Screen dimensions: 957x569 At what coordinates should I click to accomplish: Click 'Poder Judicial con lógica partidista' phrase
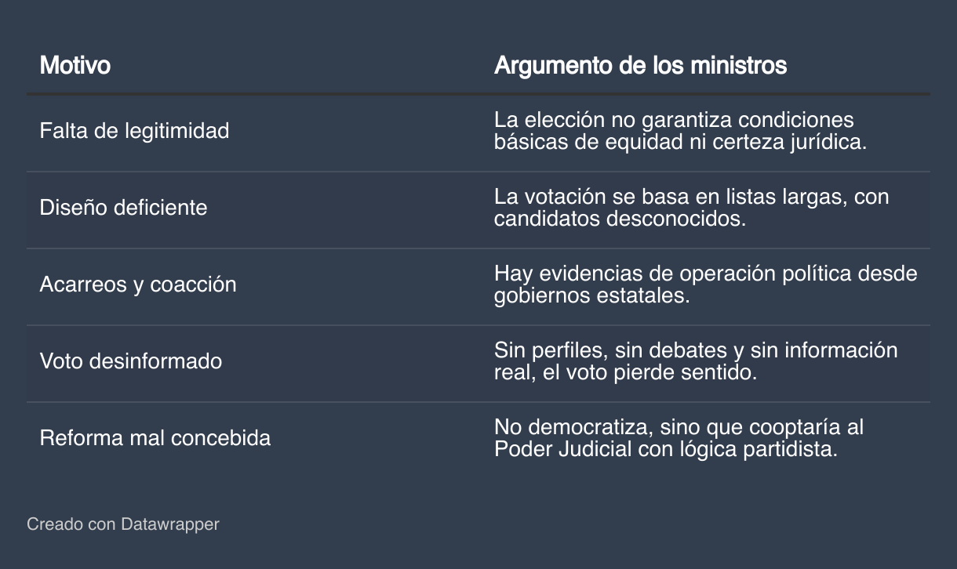(x=666, y=450)
